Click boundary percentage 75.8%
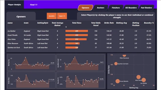This screenshot has width=161, height=90. pyautogui.click(x=149, y=47)
